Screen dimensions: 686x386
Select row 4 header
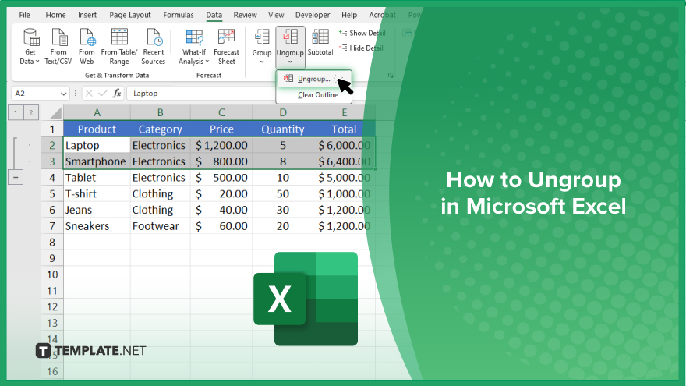coord(52,178)
